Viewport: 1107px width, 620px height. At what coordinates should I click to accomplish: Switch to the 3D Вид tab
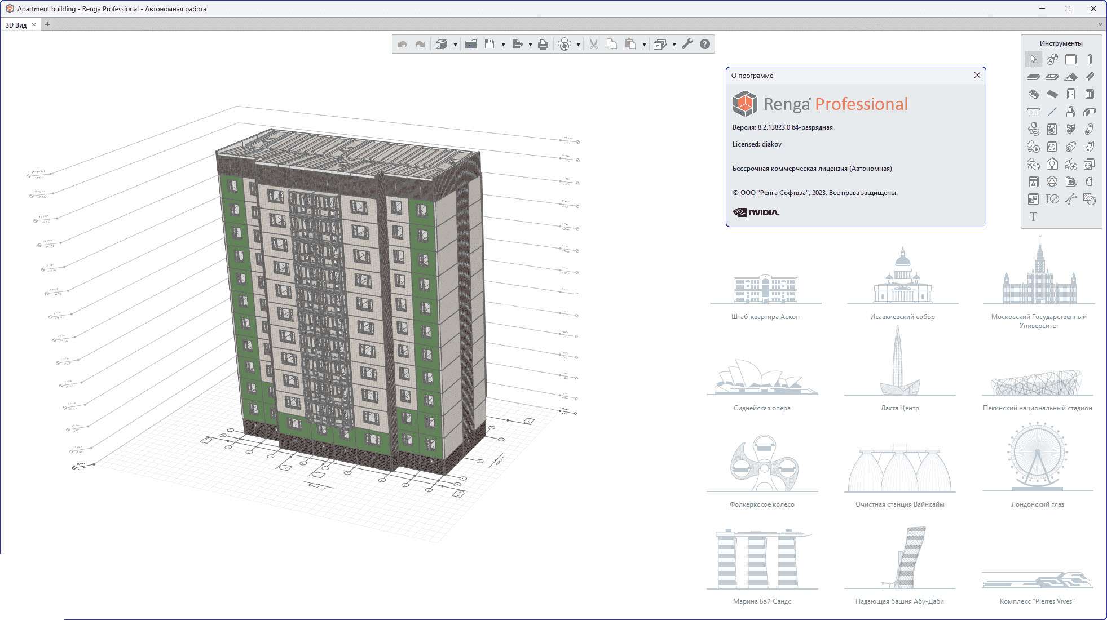click(16, 25)
